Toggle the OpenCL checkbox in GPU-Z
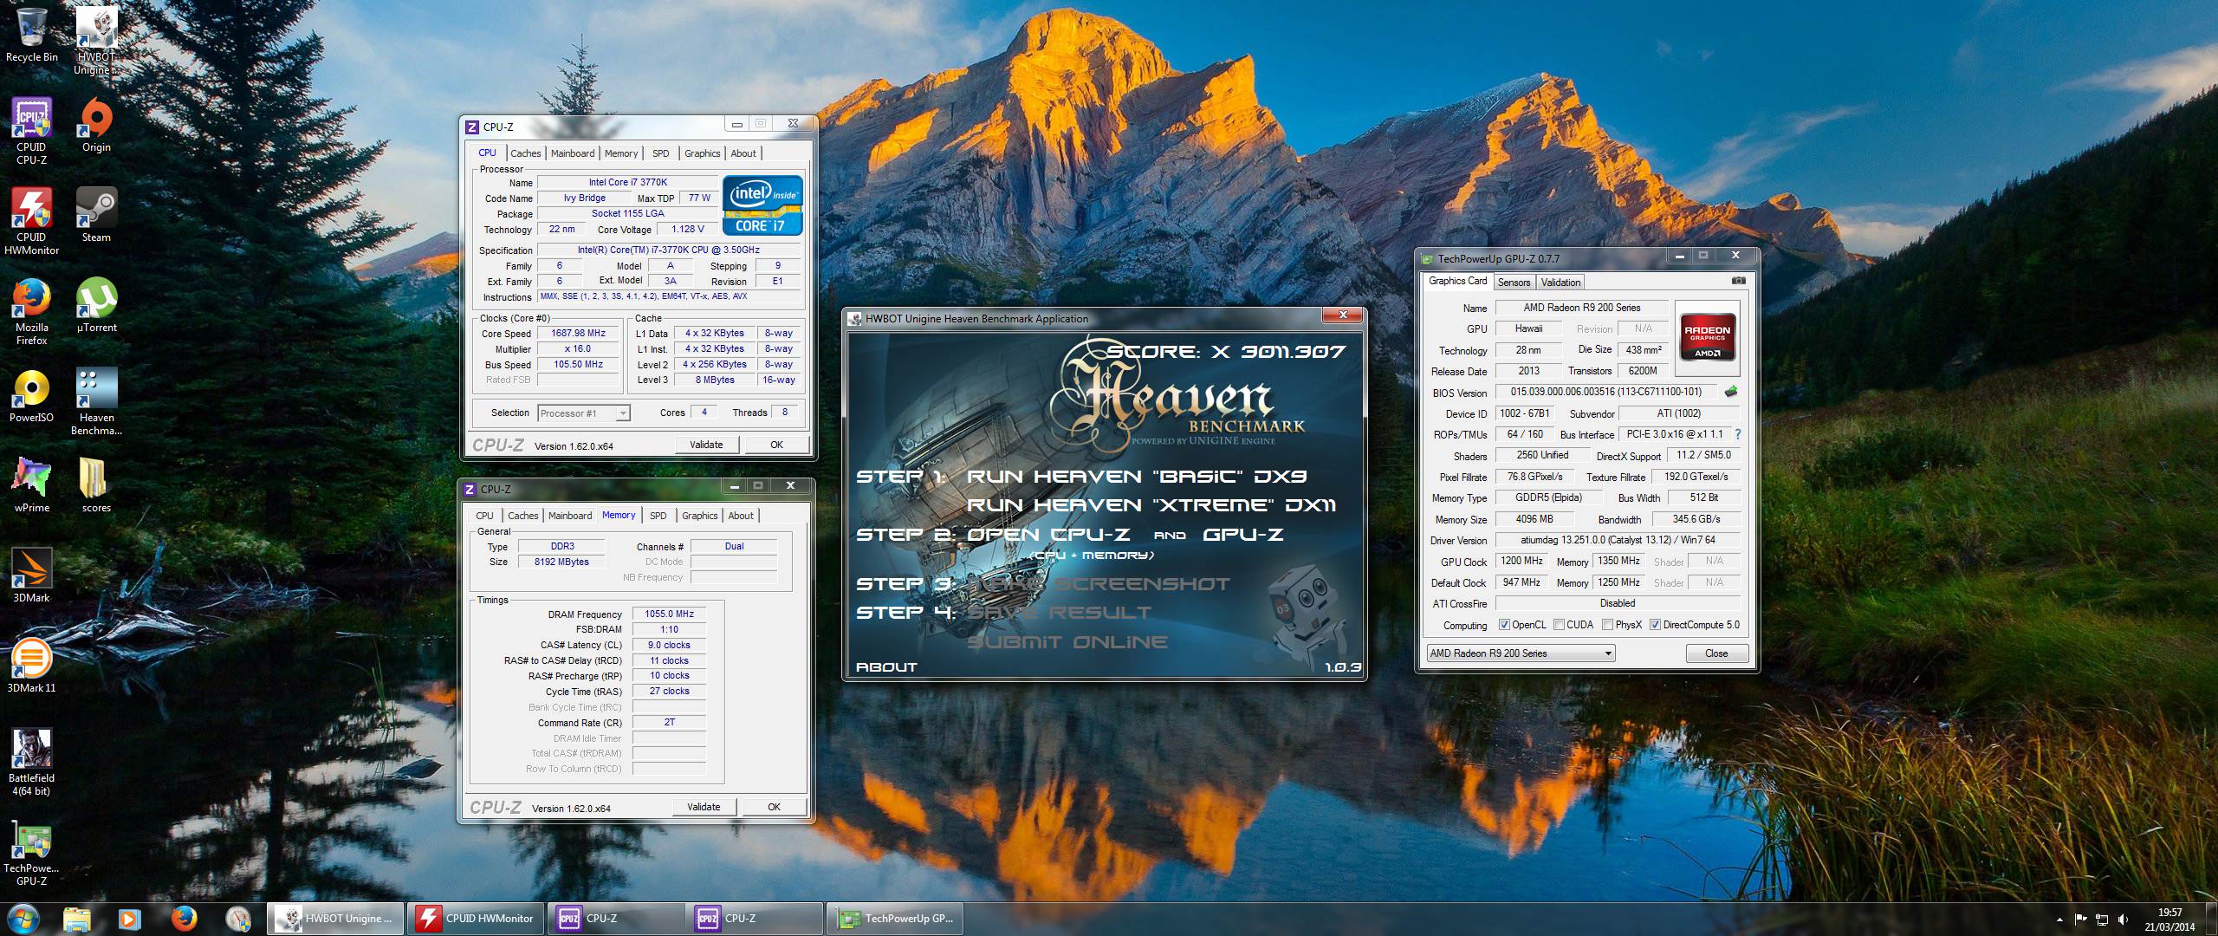The height and width of the screenshot is (936, 2218). [1504, 625]
